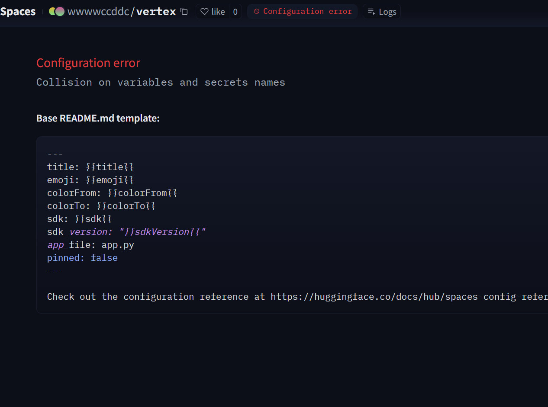Click the Configuration error status text in the header

pos(307,12)
